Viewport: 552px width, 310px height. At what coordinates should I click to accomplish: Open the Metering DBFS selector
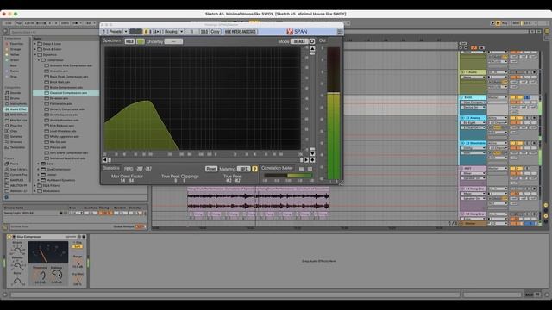243,169
